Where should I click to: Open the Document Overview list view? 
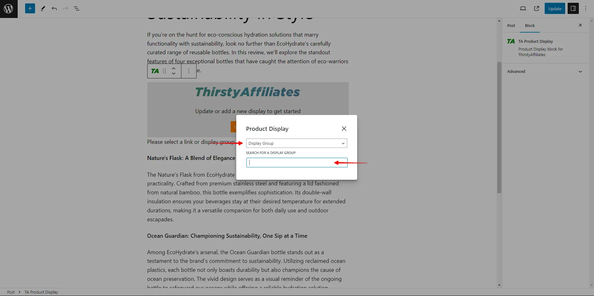tap(77, 8)
